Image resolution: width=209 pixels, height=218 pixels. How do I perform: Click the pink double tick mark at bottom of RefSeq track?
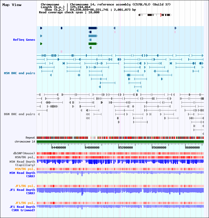pyautogui.click(x=61, y=51)
